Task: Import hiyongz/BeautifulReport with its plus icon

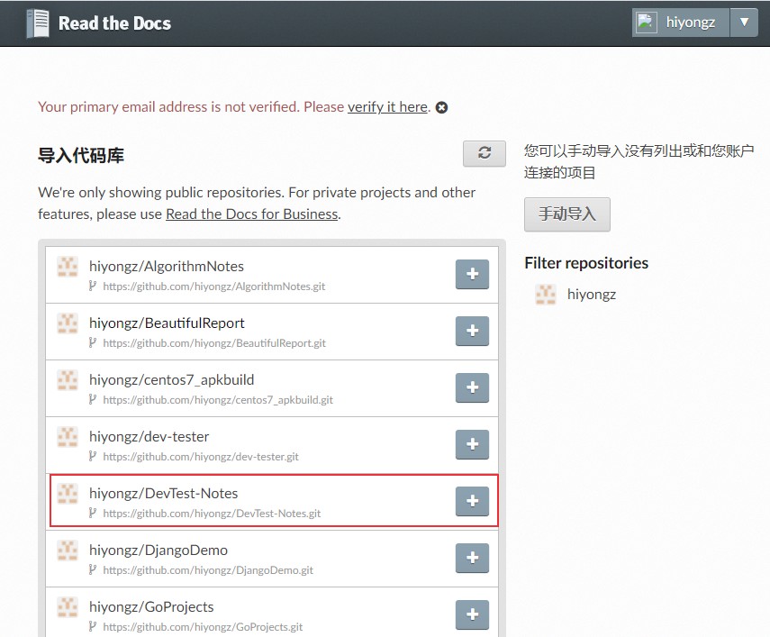Action: point(472,332)
